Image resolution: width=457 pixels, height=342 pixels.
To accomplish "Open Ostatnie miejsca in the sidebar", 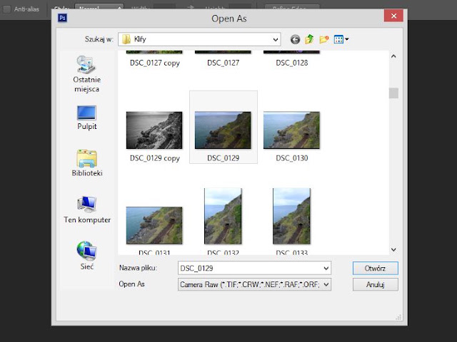I will tap(87, 74).
